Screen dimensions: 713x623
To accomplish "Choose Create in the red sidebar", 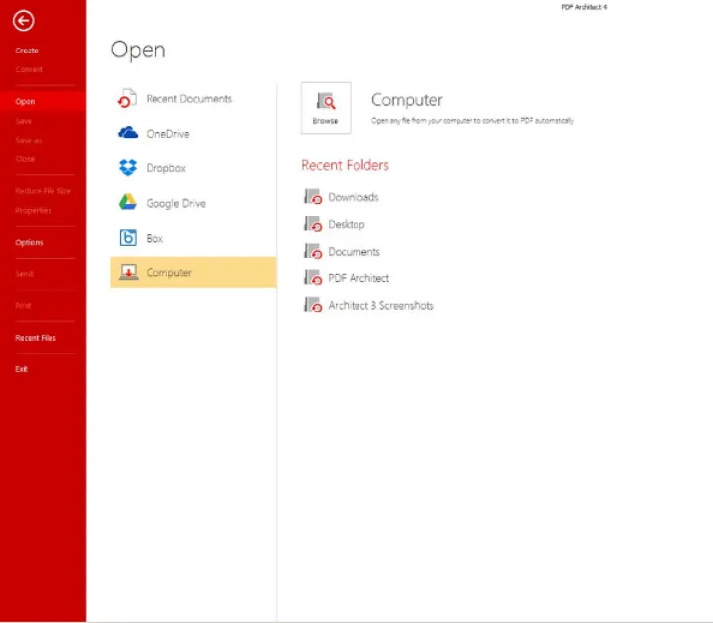I will (x=27, y=51).
